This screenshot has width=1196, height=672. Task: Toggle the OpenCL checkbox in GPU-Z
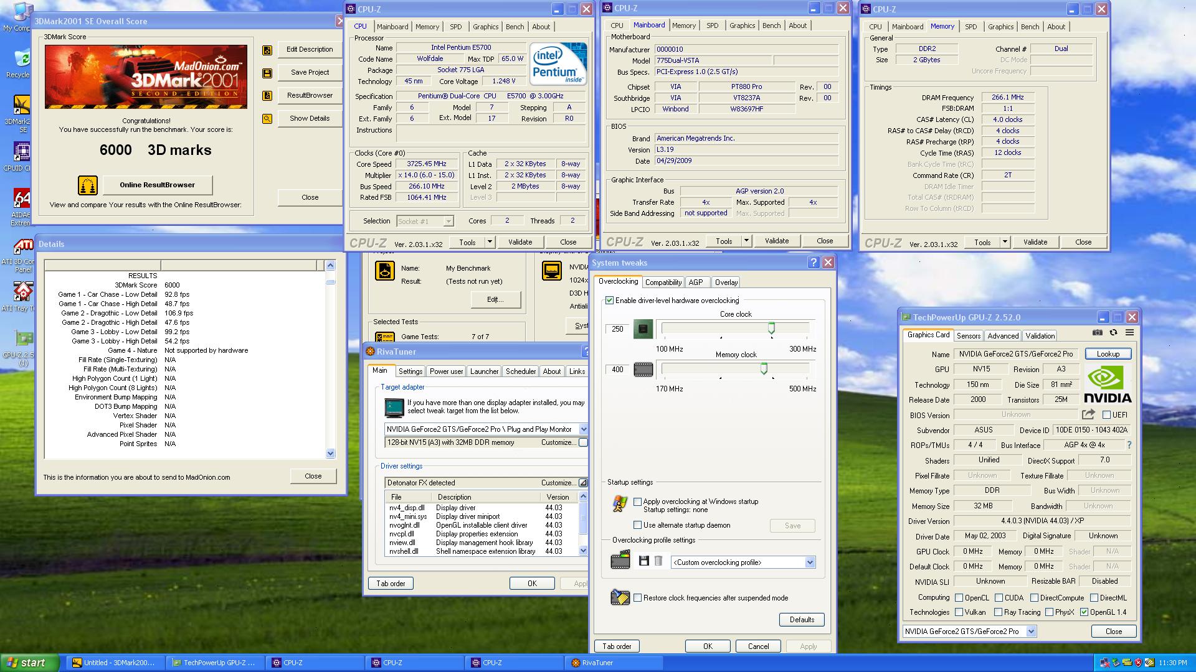coord(959,598)
